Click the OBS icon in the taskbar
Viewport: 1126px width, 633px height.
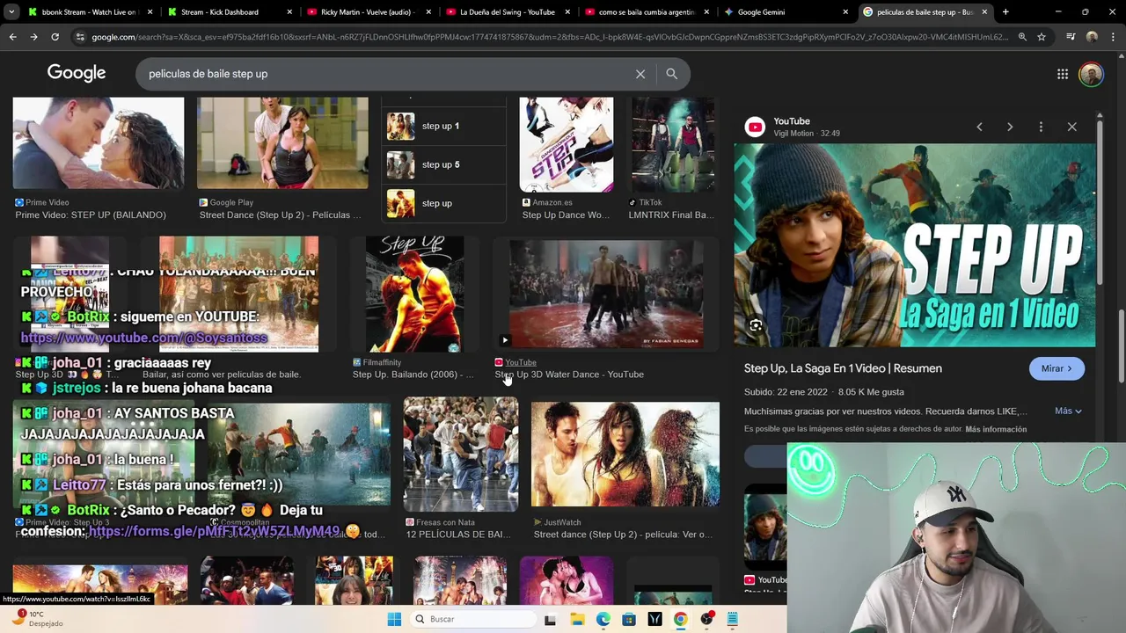tap(706, 619)
